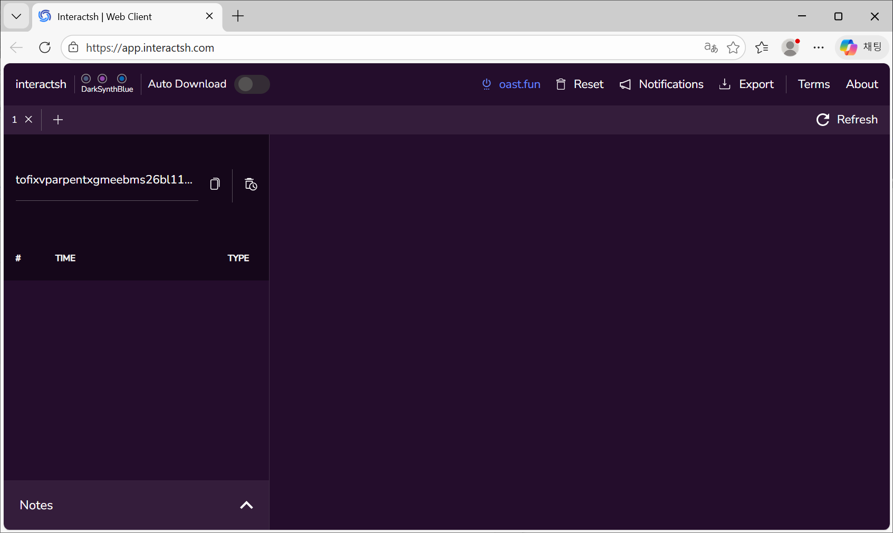The width and height of the screenshot is (893, 533).
Task: Open the browser profile menu
Action: [790, 47]
